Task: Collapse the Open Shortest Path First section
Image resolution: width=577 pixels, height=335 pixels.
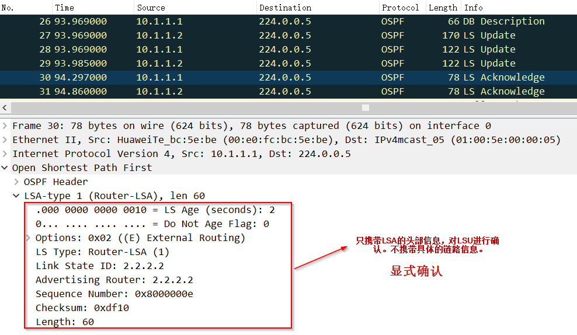Action: click(5, 167)
